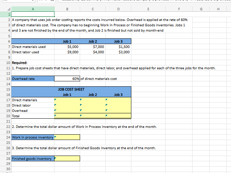This screenshot has height=173, width=231.
Task: Click cell with Job 2 direct materials $7,000
Action: 93,47
